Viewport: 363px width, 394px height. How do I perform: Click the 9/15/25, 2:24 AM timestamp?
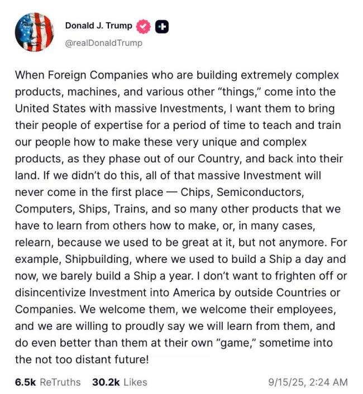pos(308,382)
